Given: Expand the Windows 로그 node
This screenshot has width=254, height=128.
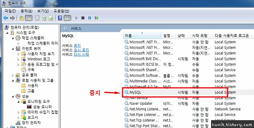Looking at the screenshot, I should point(18,59).
